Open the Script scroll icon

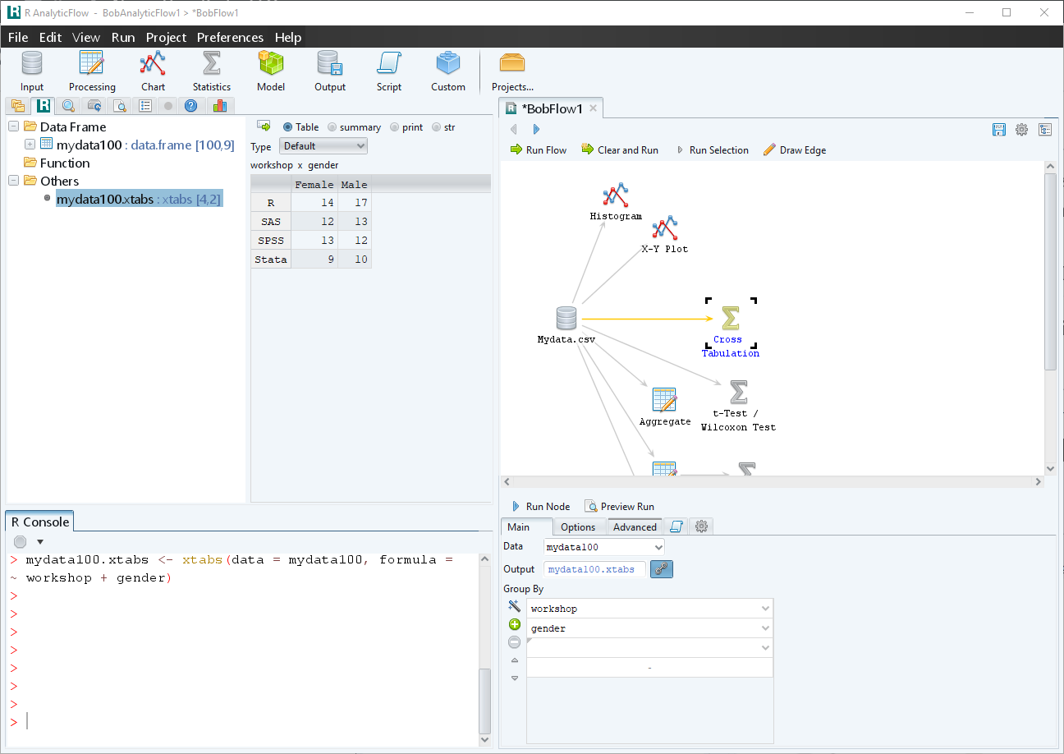[388, 64]
